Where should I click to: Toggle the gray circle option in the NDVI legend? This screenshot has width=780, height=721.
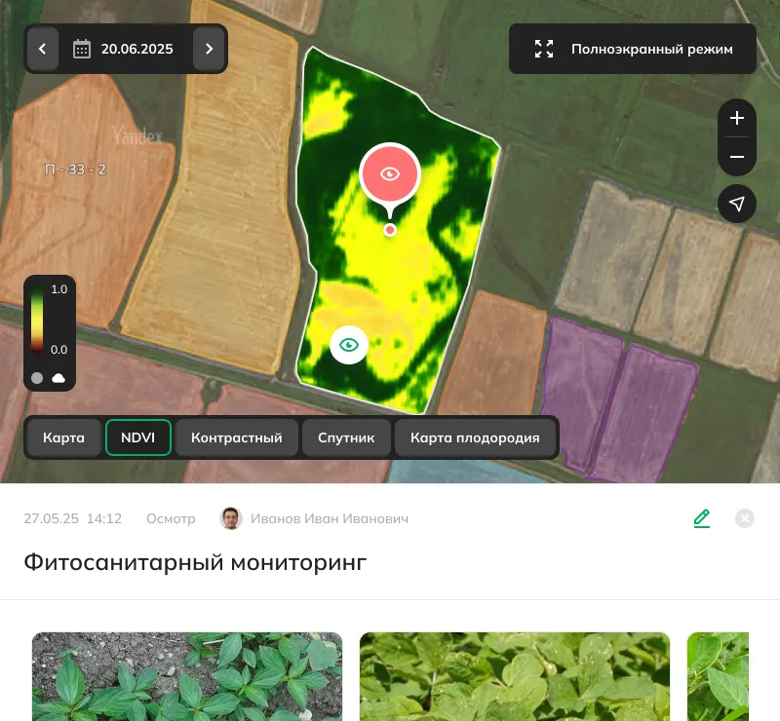(x=37, y=378)
